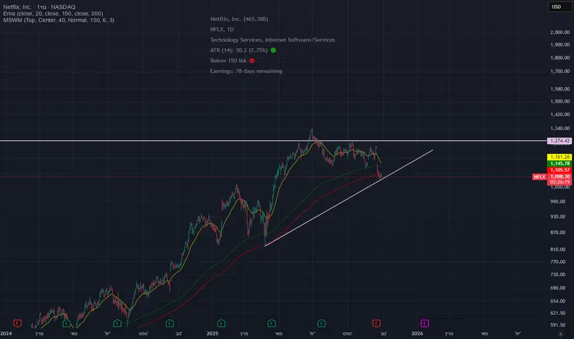Click the red earnings marker at far left

(17, 322)
